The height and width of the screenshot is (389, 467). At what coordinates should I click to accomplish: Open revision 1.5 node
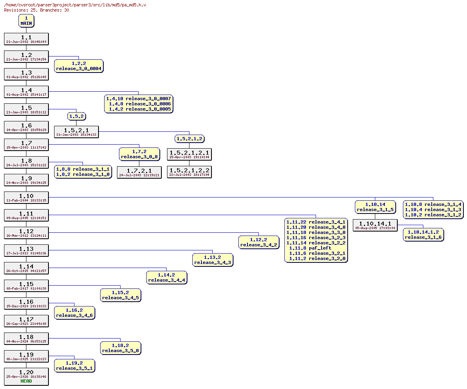[x=26, y=109]
